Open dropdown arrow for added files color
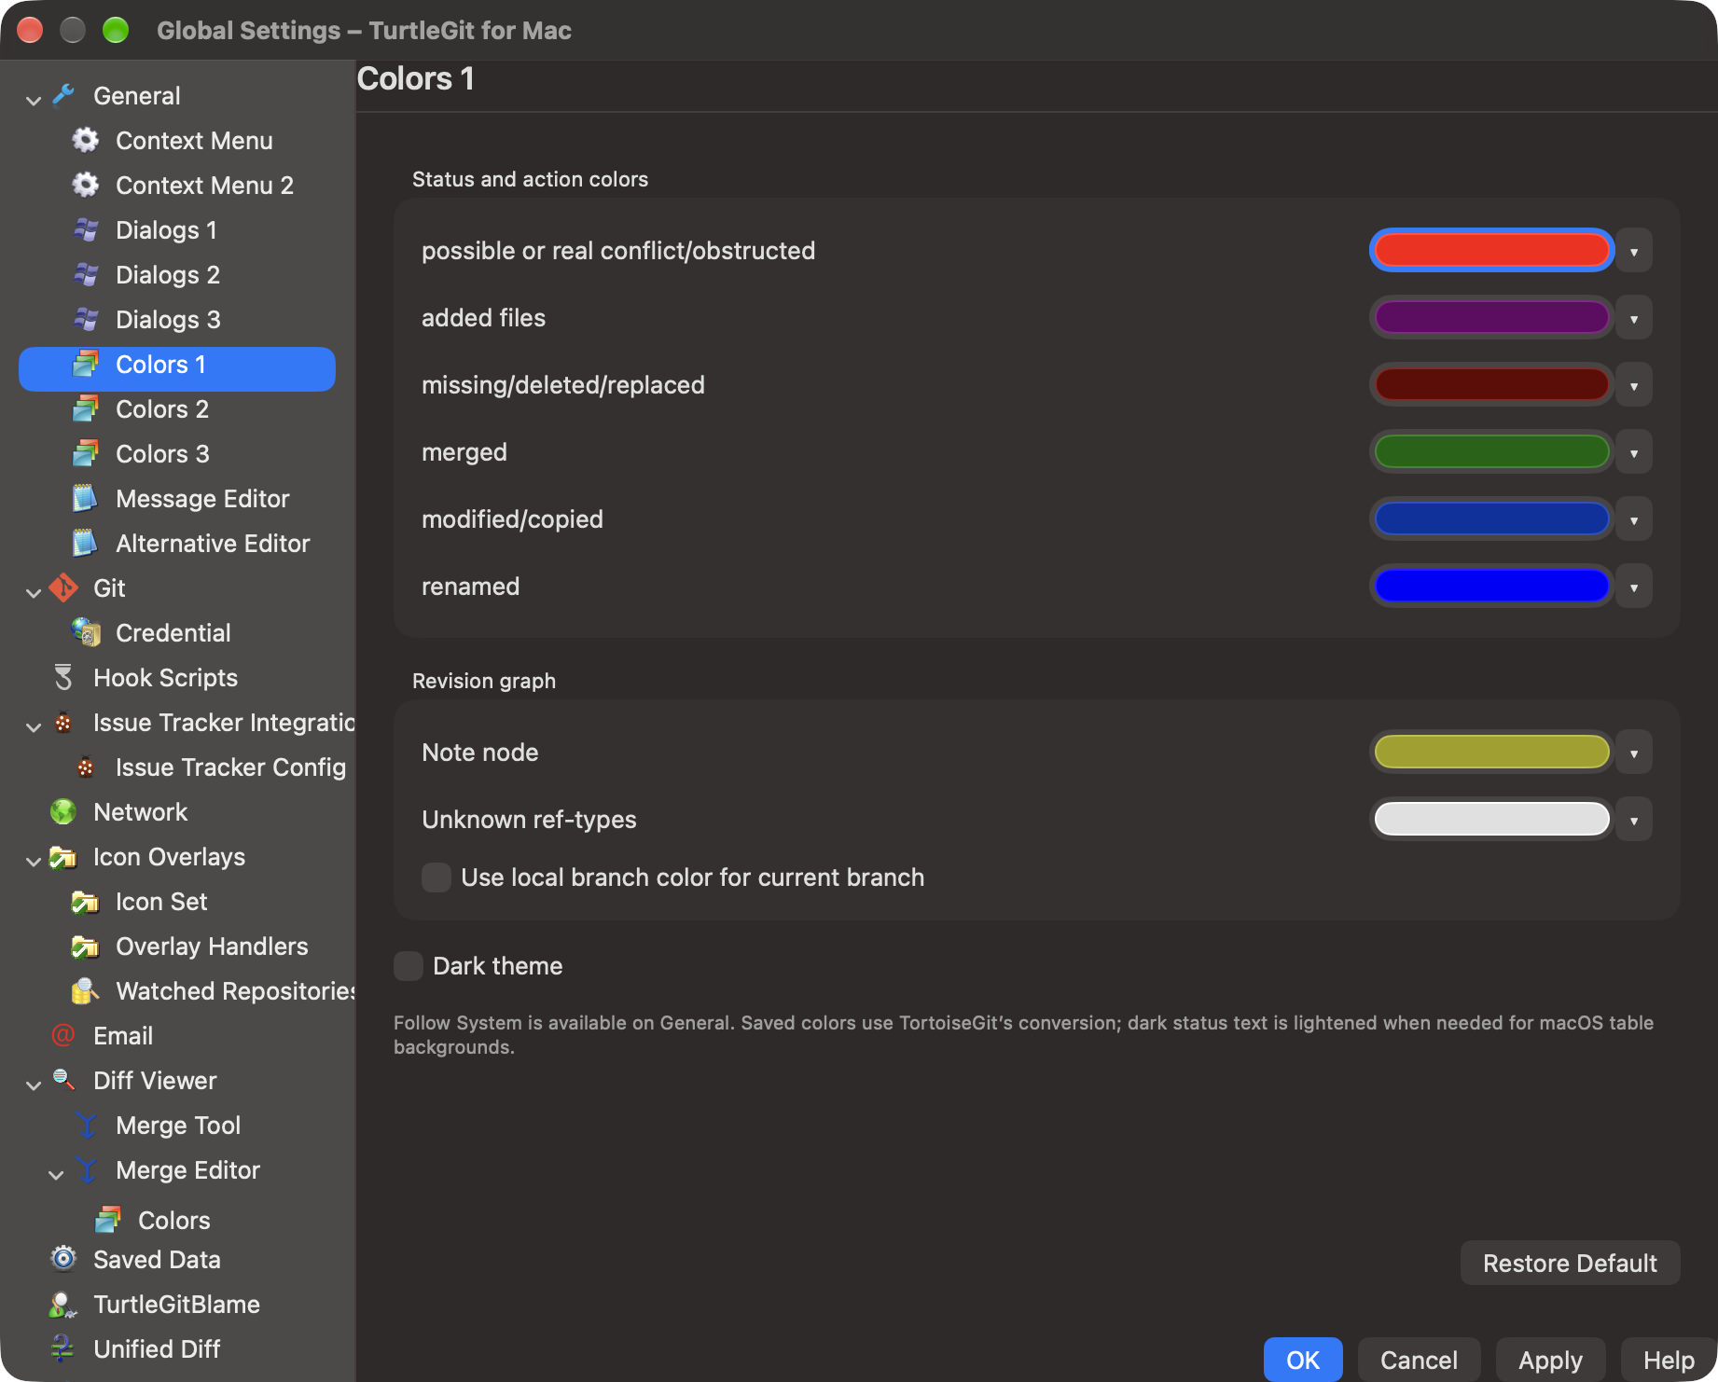Image resolution: width=1718 pixels, height=1382 pixels. tap(1634, 318)
